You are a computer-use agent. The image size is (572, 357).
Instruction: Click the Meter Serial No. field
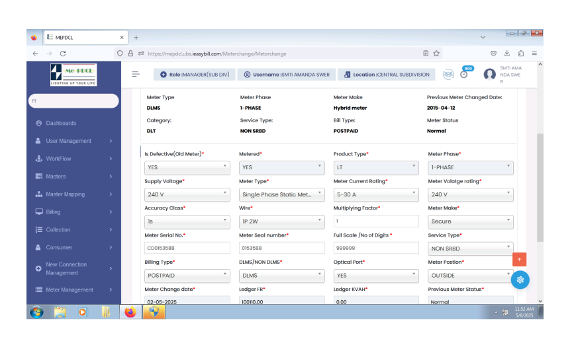[x=187, y=248]
